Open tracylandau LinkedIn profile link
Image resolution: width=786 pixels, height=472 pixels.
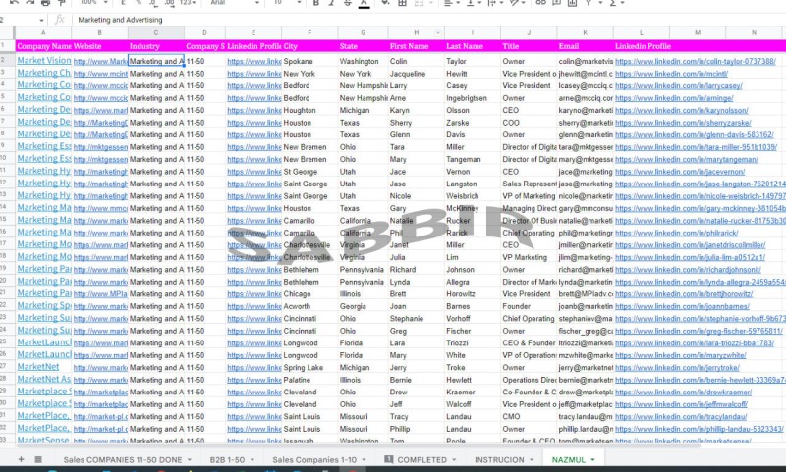(x=681, y=416)
